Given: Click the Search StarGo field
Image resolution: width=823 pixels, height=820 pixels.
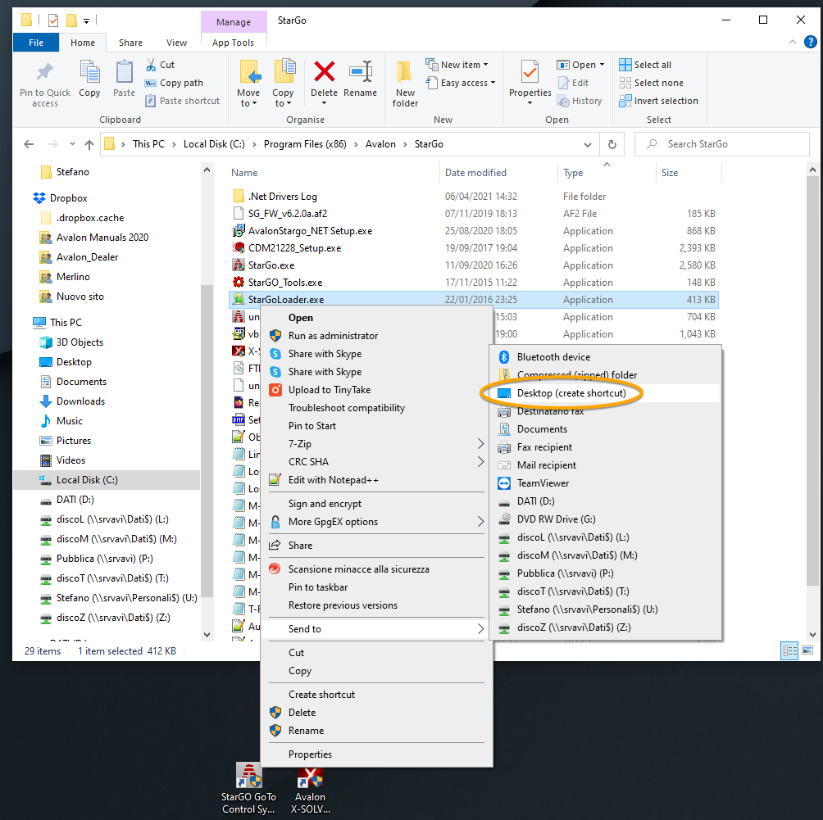Looking at the screenshot, I should [x=722, y=144].
